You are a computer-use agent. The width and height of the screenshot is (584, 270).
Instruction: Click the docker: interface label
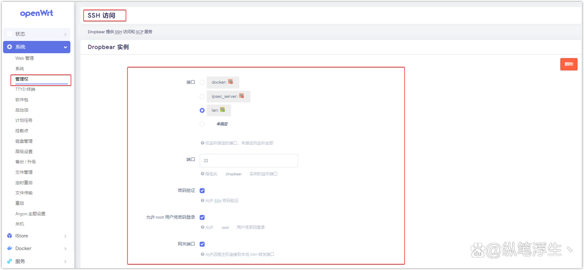click(219, 82)
